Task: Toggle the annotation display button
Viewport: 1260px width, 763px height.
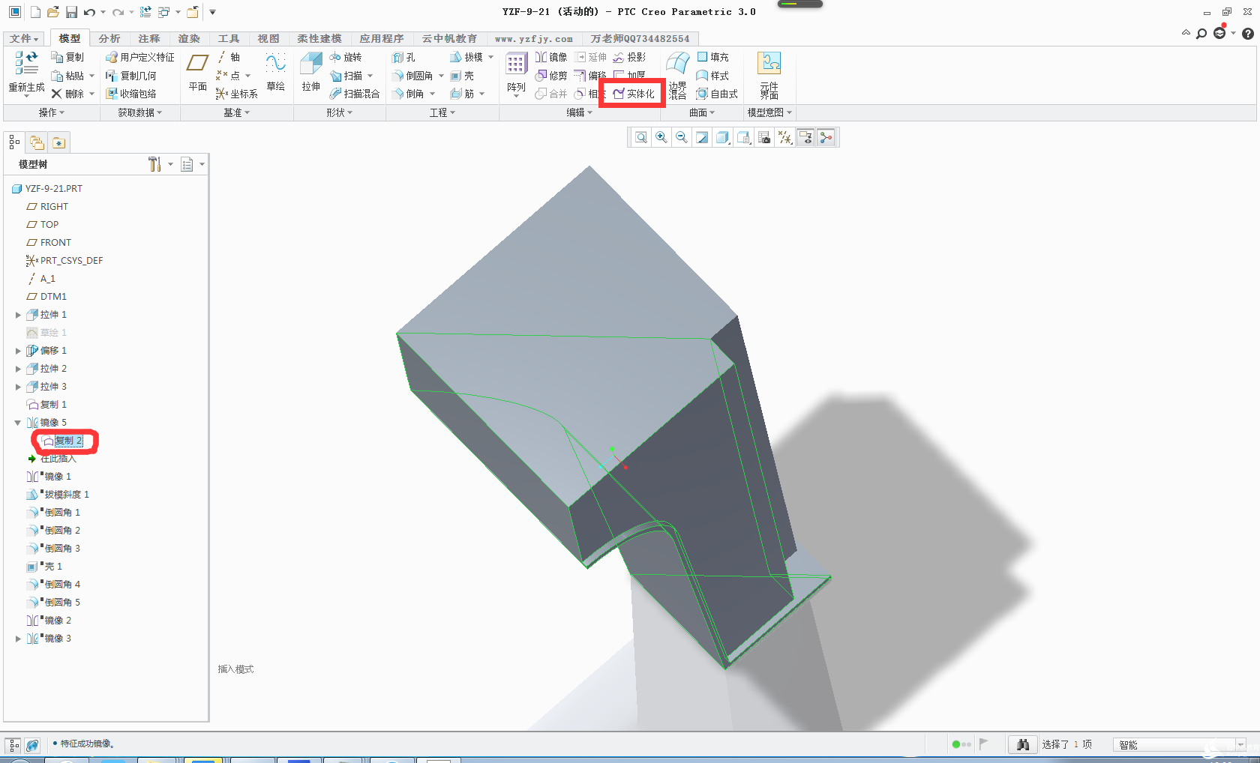Action: click(x=805, y=137)
